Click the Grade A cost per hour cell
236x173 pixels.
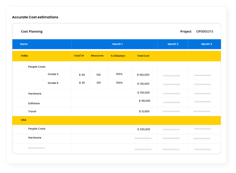click(x=82, y=75)
